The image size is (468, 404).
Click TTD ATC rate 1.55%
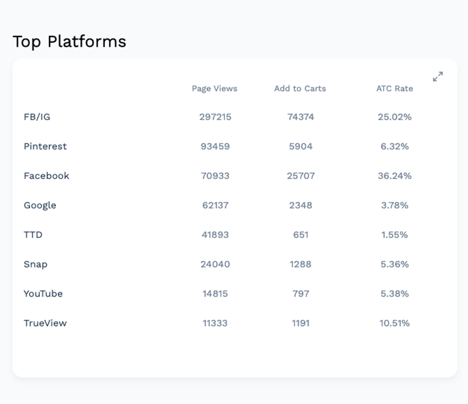click(395, 235)
